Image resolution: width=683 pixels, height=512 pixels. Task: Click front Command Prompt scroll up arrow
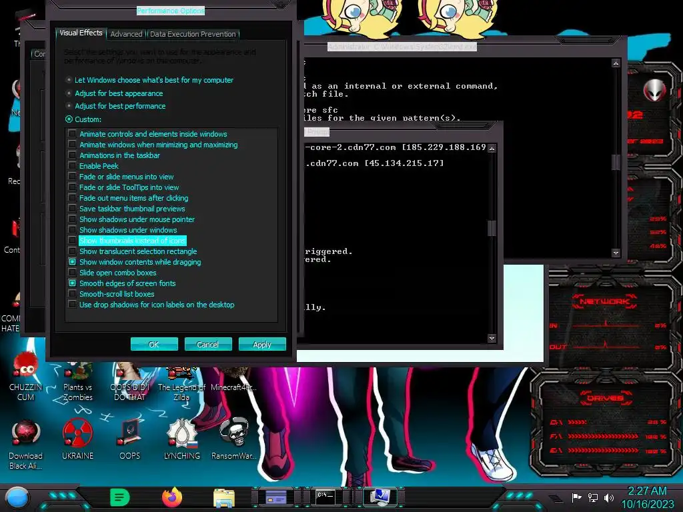pos(492,149)
